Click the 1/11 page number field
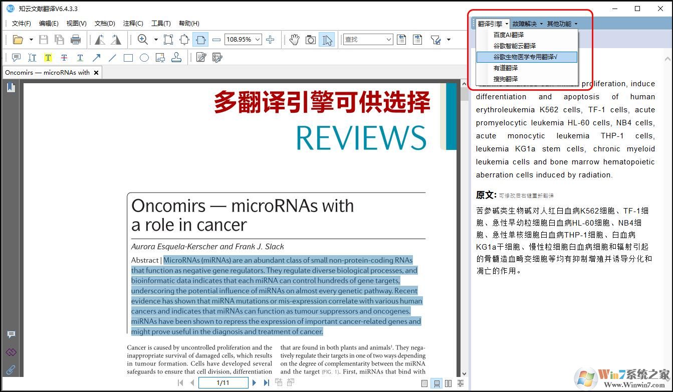673x392 pixels. [x=223, y=383]
